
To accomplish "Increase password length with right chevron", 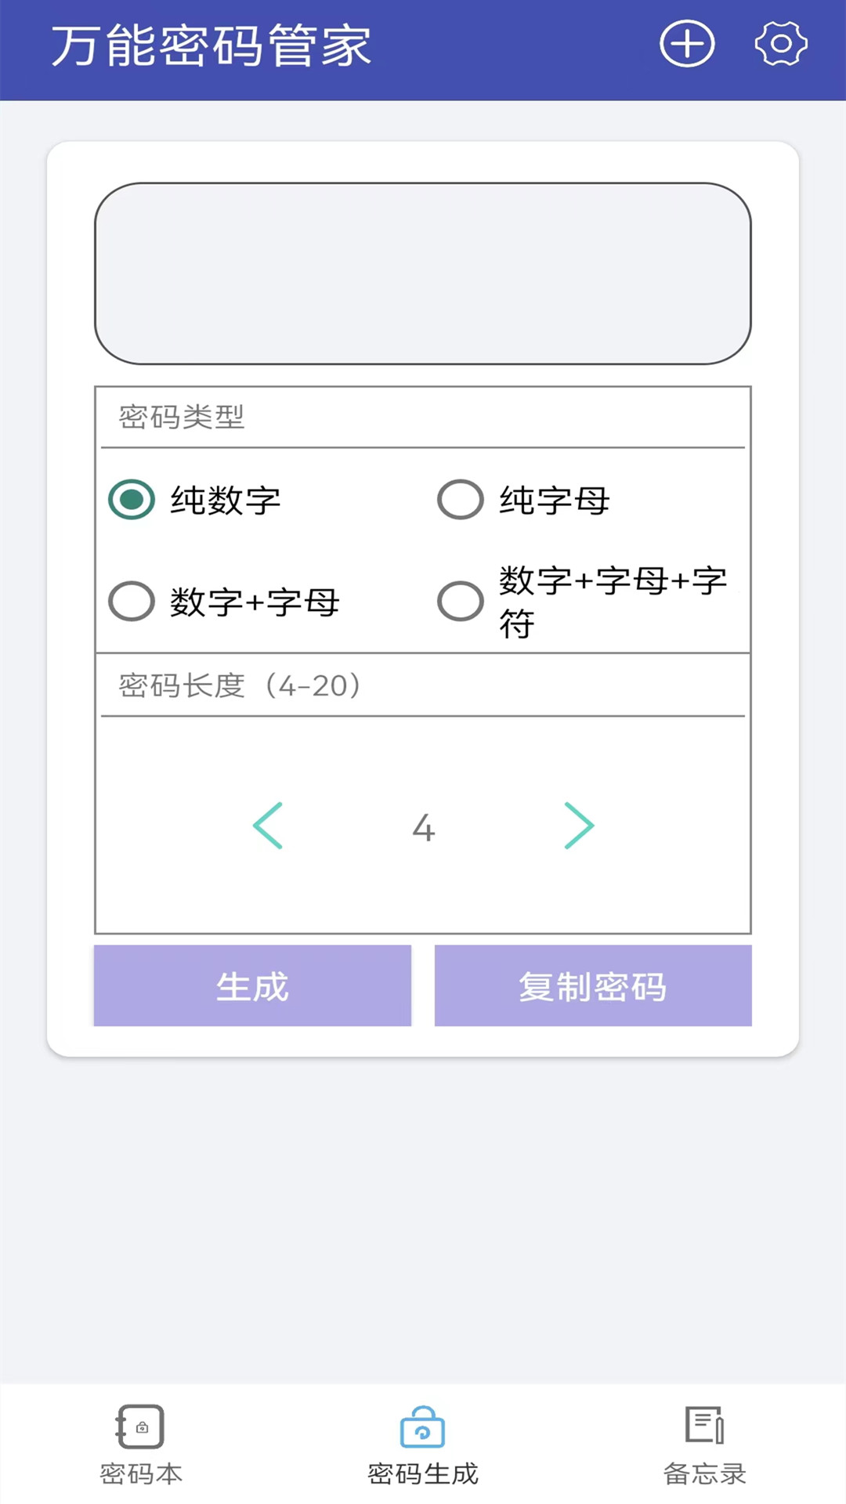I will 579,826.
